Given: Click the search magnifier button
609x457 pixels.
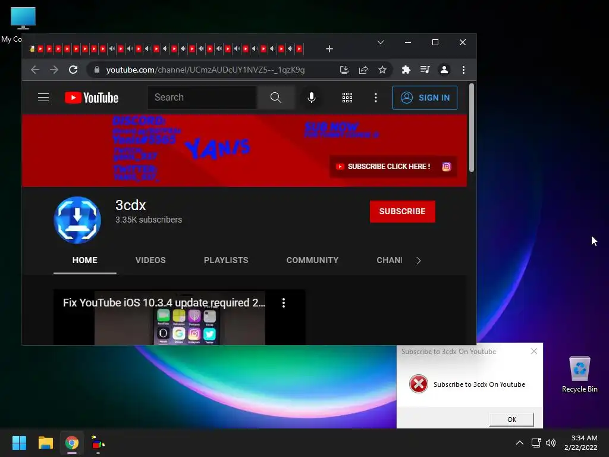Looking at the screenshot, I should click(275, 97).
